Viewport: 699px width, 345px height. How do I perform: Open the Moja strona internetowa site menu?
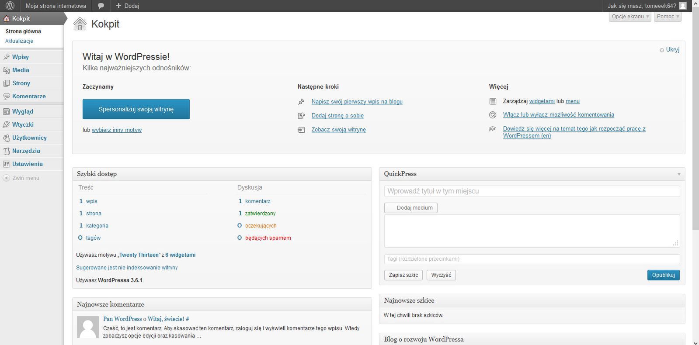click(56, 6)
